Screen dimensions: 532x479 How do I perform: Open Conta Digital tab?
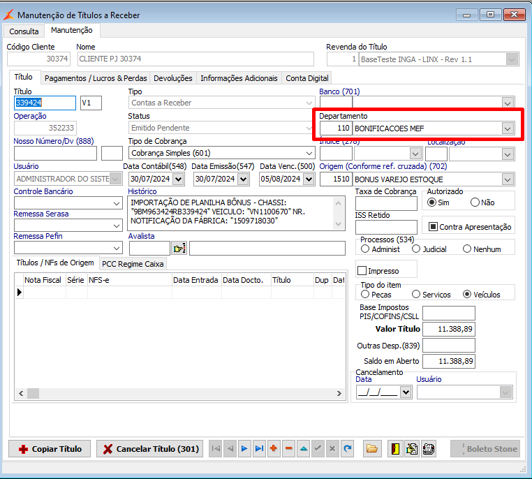pos(307,78)
